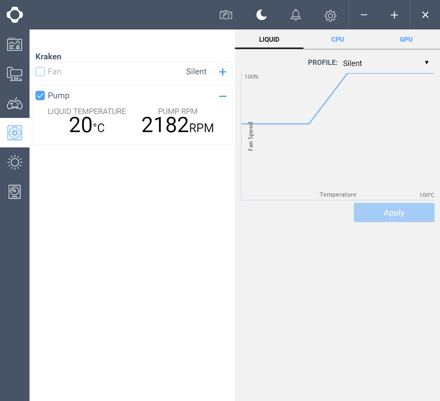Open the PC build specs sidebar icon
This screenshot has width=440, height=401.
(15, 74)
